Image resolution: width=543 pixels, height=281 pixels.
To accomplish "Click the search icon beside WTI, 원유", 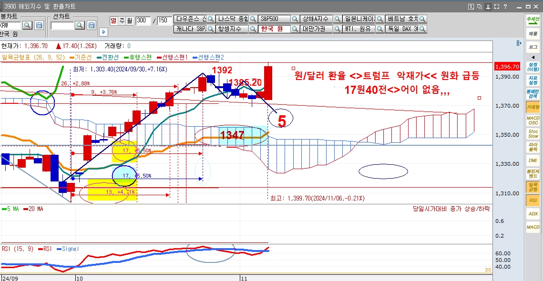I will (380, 29).
